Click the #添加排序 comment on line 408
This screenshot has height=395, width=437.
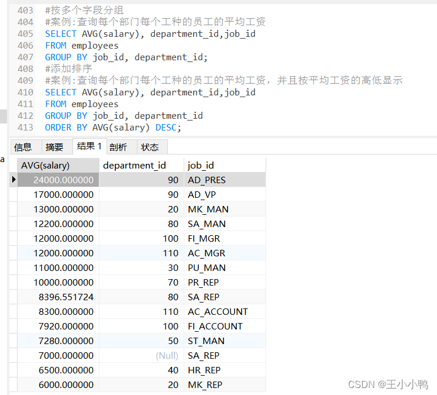point(68,68)
